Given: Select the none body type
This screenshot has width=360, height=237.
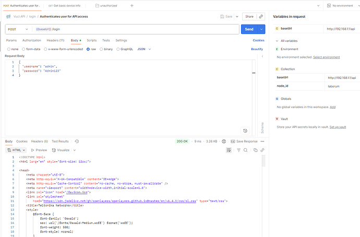Looking at the screenshot, I should [9, 49].
